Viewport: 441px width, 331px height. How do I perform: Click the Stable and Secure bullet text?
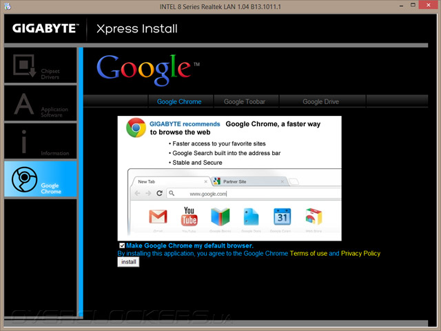coord(197,163)
